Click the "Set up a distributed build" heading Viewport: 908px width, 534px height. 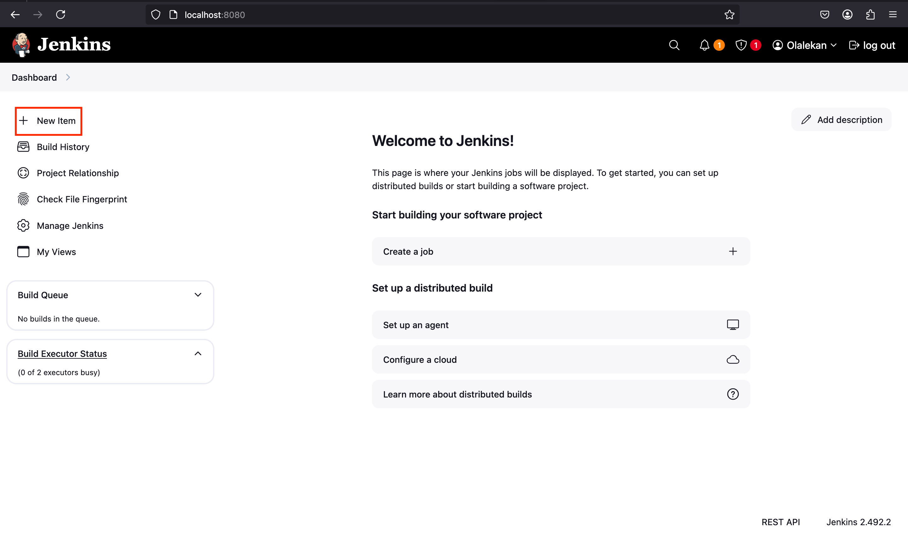(432, 288)
